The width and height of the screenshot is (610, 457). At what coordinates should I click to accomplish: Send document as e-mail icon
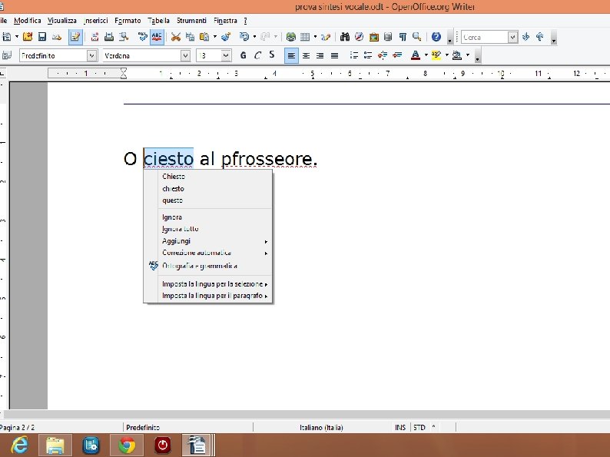(x=57, y=37)
